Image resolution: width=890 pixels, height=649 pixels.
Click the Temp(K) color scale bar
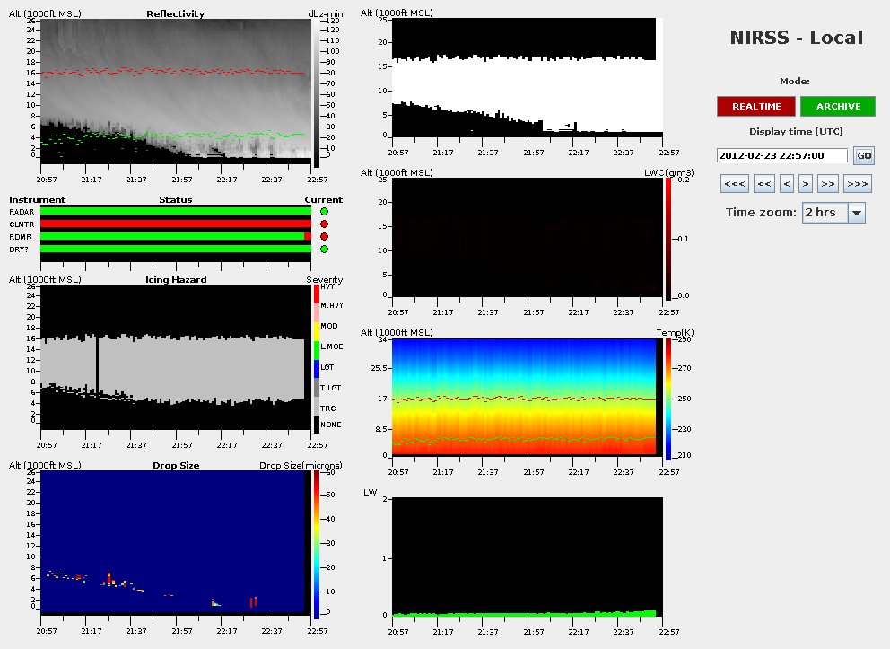(x=668, y=399)
